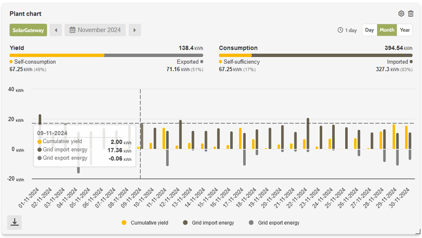The image size is (422, 238).
Task: Click the calendar icon in date picker
Action: 72,30
